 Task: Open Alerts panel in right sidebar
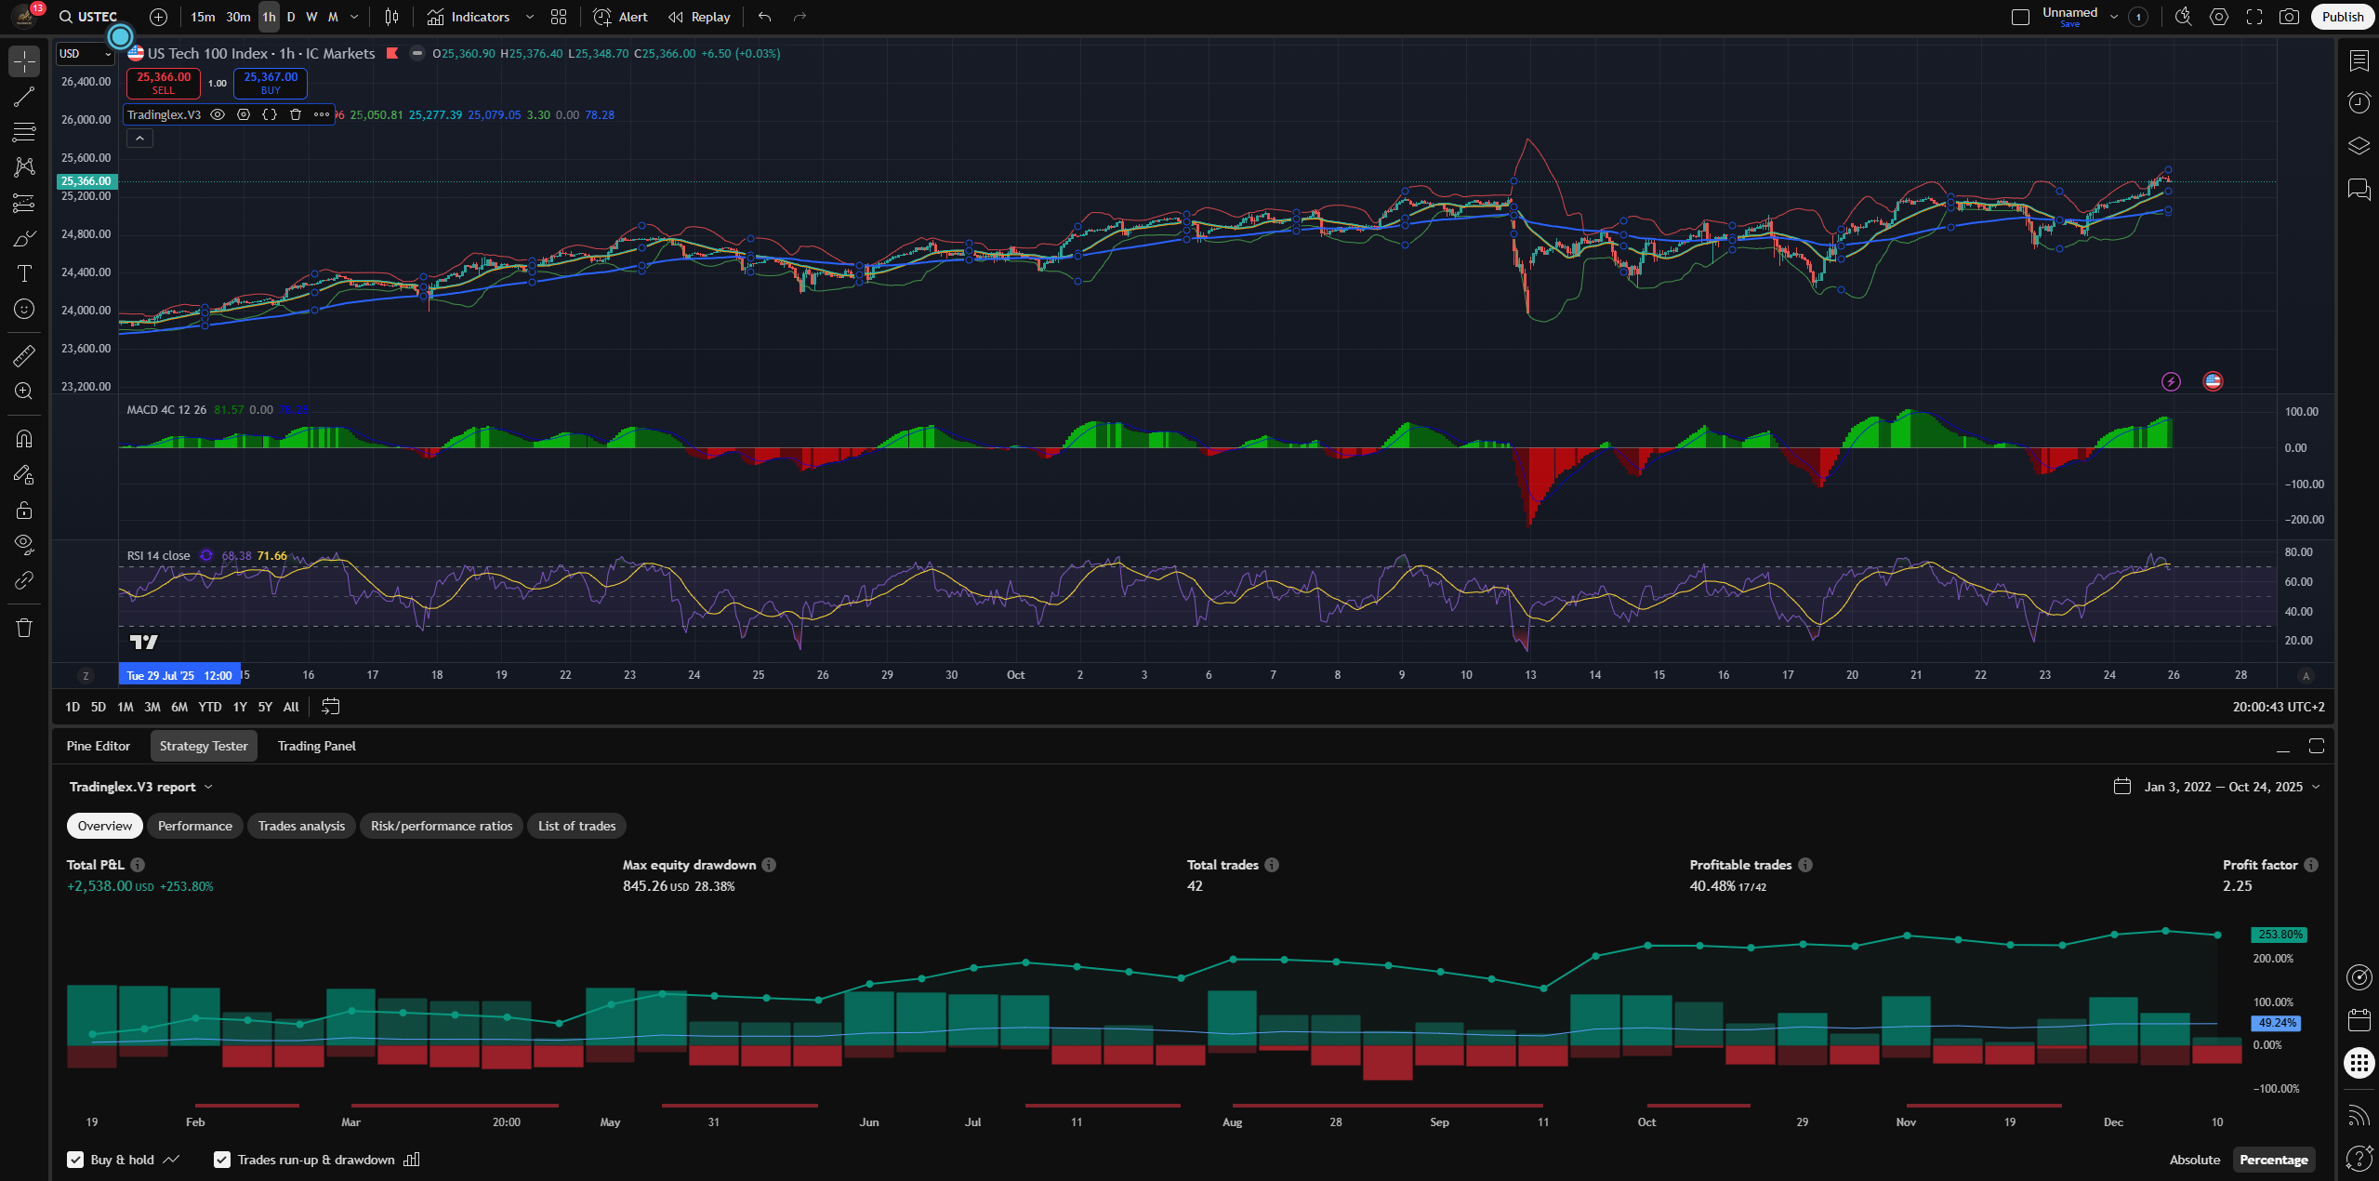2359,102
